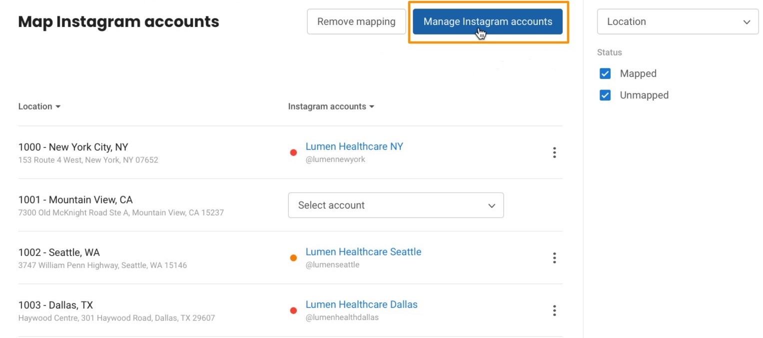Click the Manage Instagram accounts button
The width and height of the screenshot is (763, 338).
tap(488, 21)
